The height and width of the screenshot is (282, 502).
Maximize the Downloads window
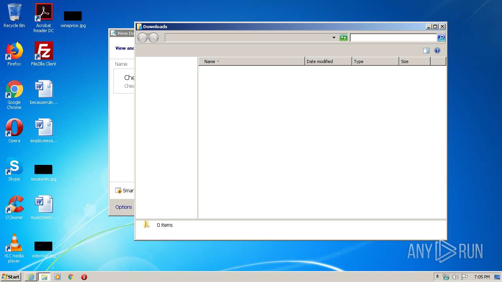point(435,27)
